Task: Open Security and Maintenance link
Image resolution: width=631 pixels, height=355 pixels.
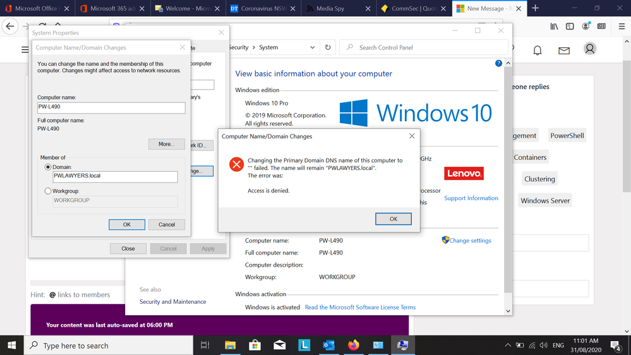Action: 172,301
